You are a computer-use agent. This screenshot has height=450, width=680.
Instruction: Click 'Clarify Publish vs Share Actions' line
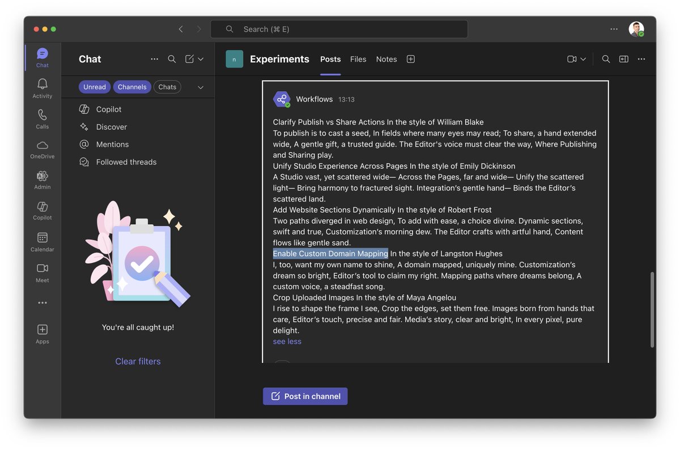pyautogui.click(x=379, y=122)
